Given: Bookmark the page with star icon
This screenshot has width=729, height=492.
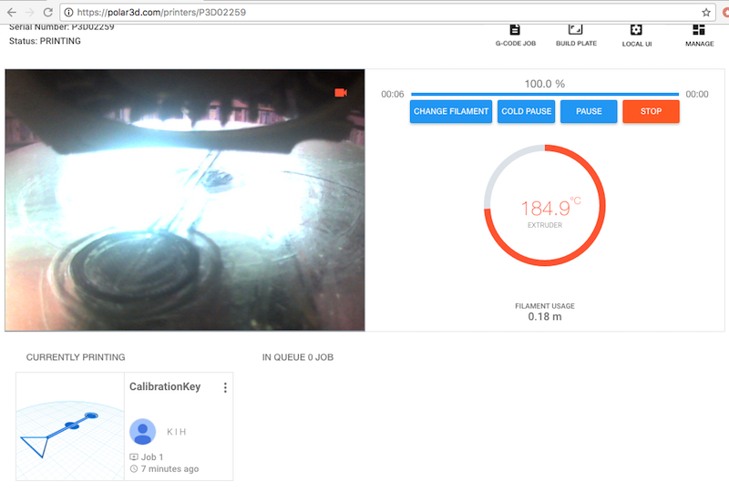Looking at the screenshot, I should pos(706,13).
